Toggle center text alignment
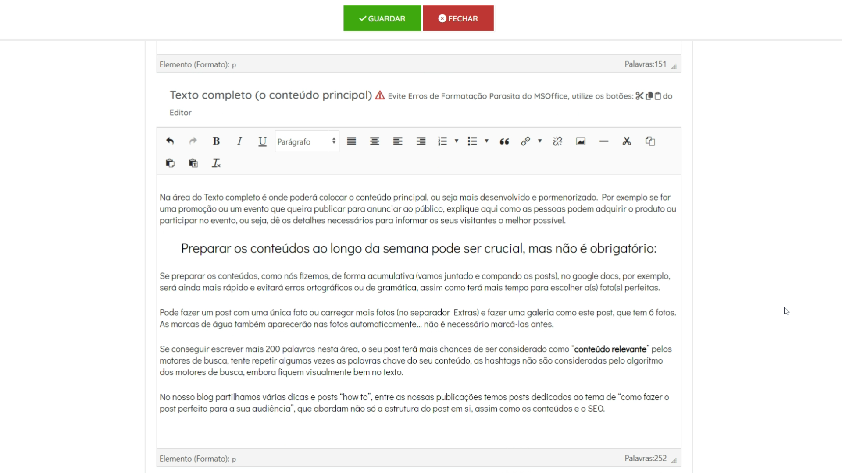The height and width of the screenshot is (473, 842). coord(375,141)
